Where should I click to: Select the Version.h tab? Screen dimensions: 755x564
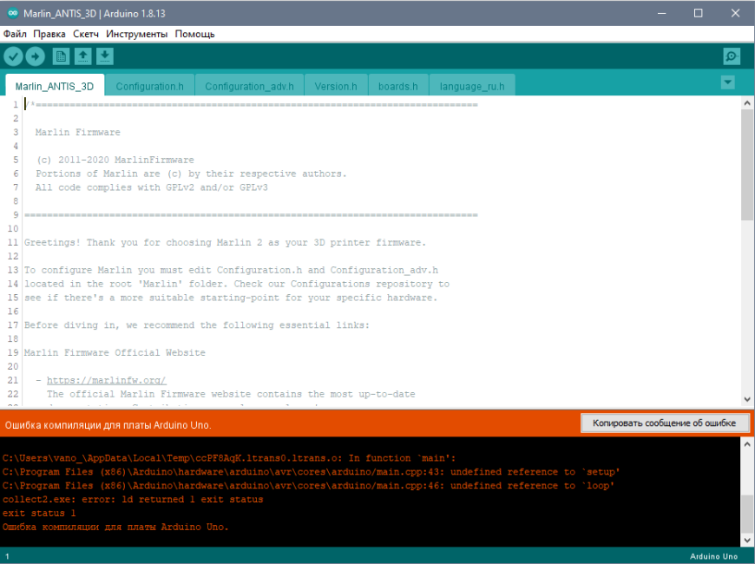click(x=336, y=86)
